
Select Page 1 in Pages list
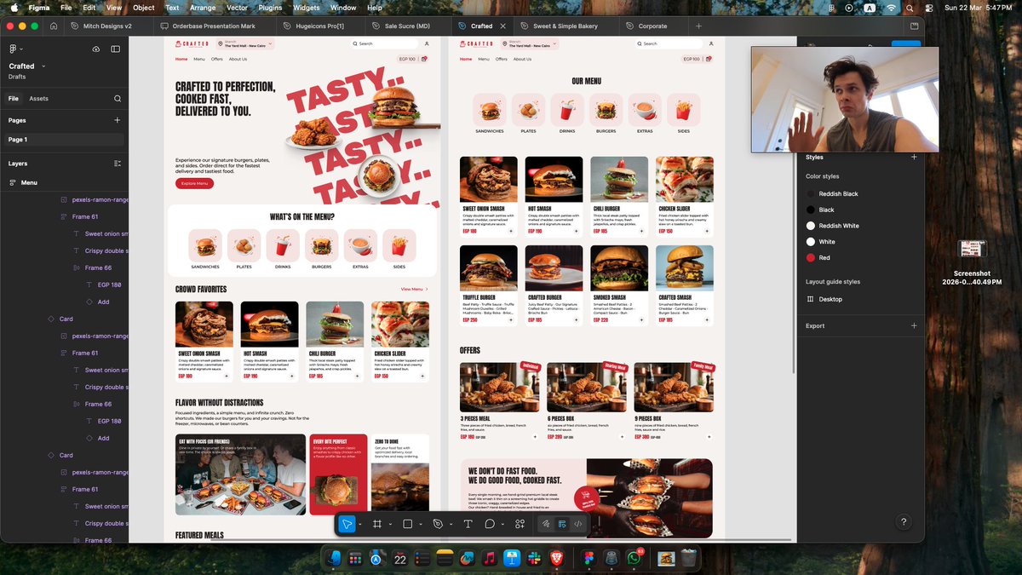click(63, 140)
